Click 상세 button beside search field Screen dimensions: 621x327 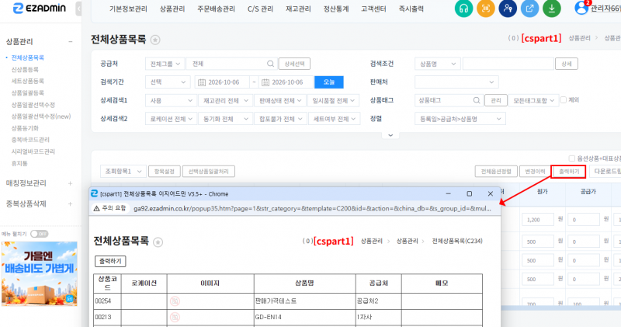pos(567,64)
